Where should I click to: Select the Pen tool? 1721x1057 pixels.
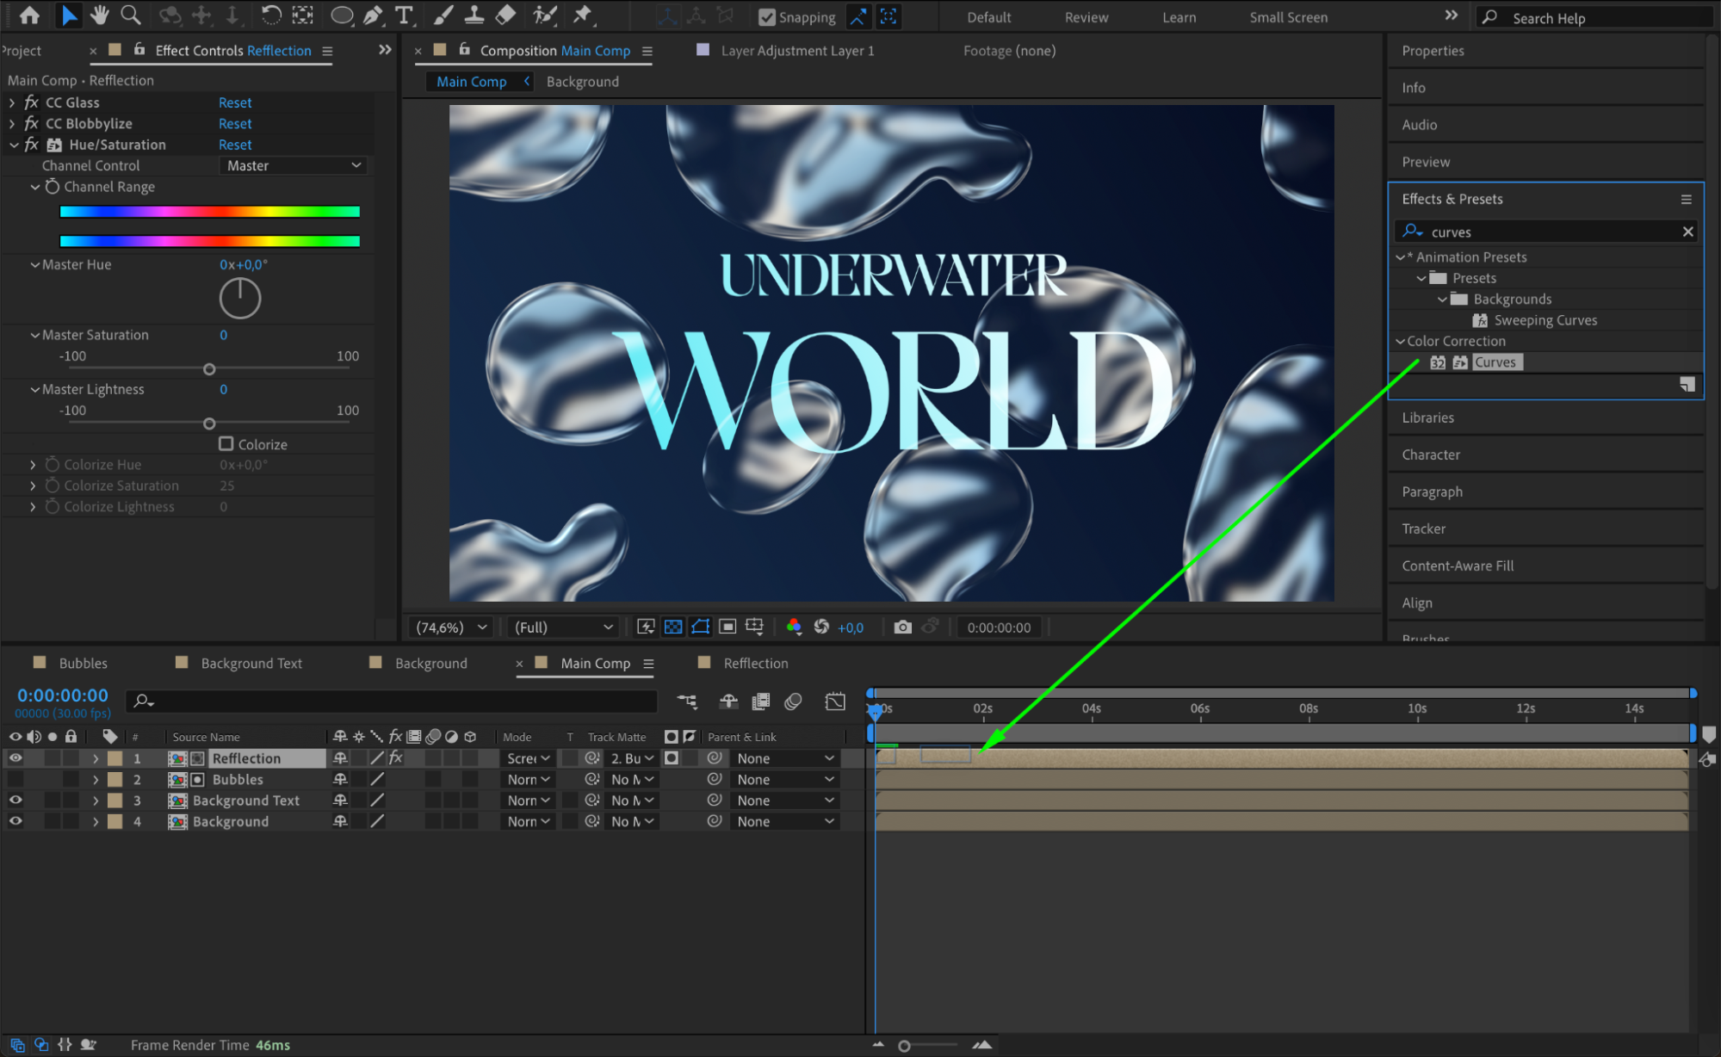pyautogui.click(x=373, y=15)
